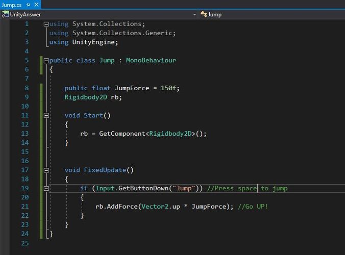Viewport: 345px width, 255px height.
Task: Click 'UnityEngine' on line 3
Action: (93, 42)
